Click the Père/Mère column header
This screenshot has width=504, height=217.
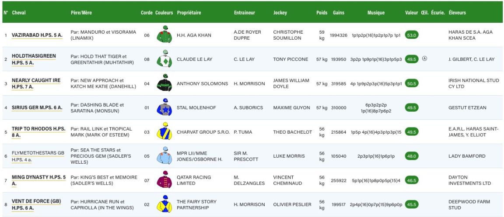81,13
